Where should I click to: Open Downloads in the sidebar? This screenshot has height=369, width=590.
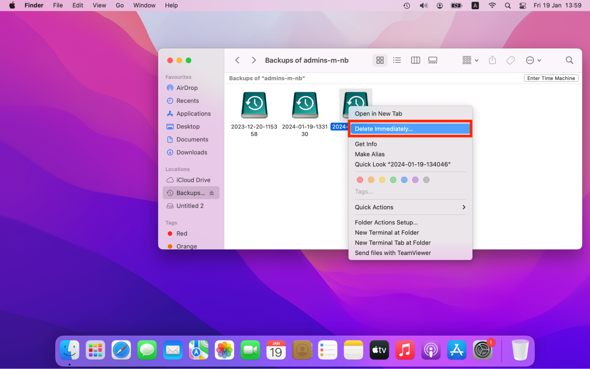click(x=191, y=152)
